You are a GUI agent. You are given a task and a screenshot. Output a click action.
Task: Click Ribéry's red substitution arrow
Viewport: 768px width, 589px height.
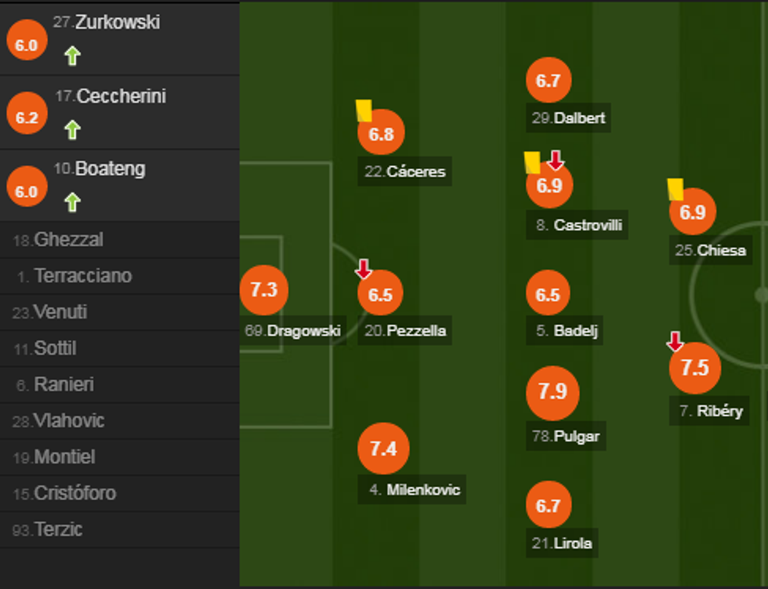click(675, 341)
